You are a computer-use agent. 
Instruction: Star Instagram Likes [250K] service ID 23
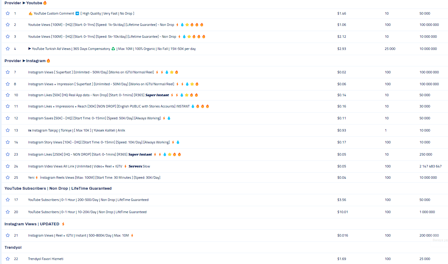8,154
